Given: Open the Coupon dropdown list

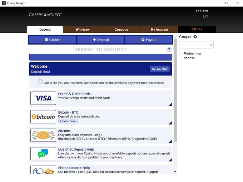Looking at the screenshot, I should (196, 45).
